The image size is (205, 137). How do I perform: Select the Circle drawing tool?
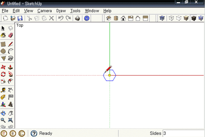tap(3, 51)
